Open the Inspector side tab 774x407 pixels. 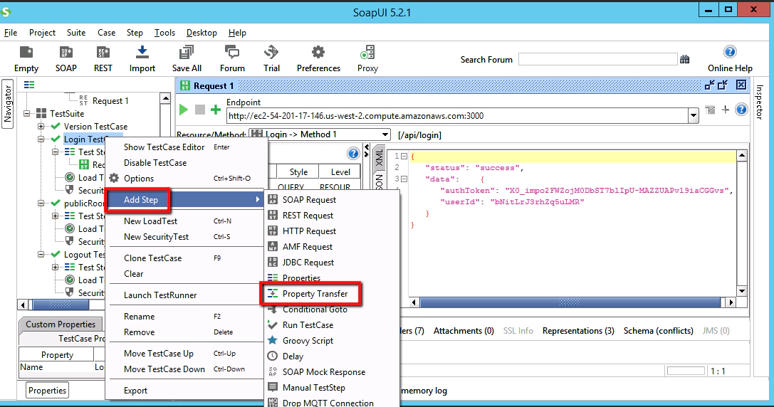[760, 102]
